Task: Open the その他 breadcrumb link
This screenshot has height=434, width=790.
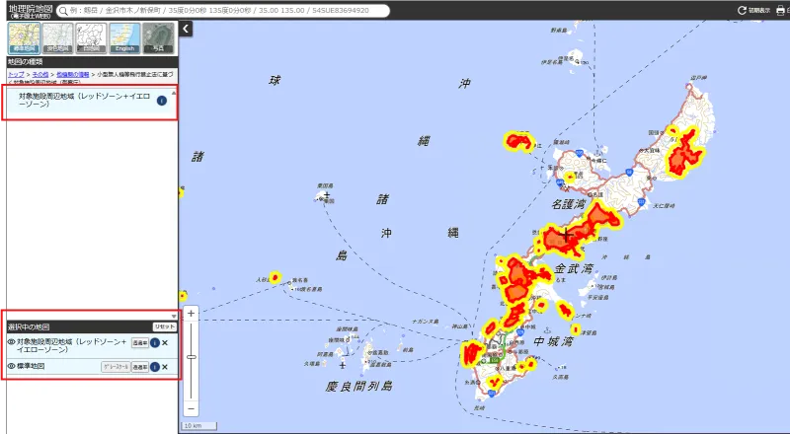Action: click(40, 74)
